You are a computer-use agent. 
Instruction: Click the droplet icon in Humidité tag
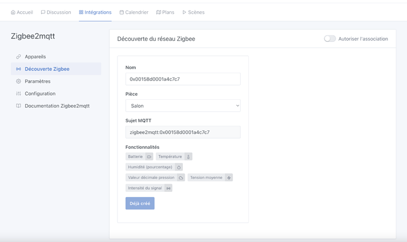[x=179, y=167]
